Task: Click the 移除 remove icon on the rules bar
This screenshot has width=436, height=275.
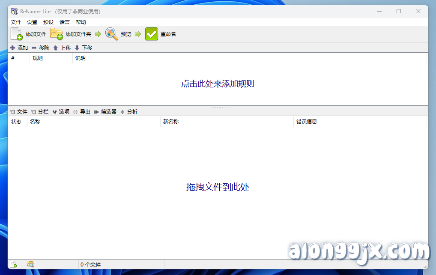Action: [35, 48]
